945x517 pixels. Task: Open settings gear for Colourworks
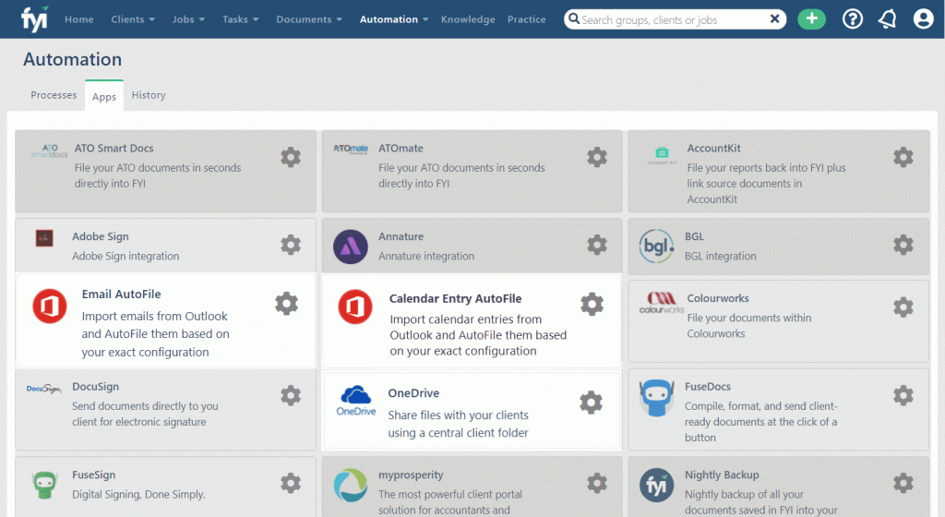pos(903,307)
